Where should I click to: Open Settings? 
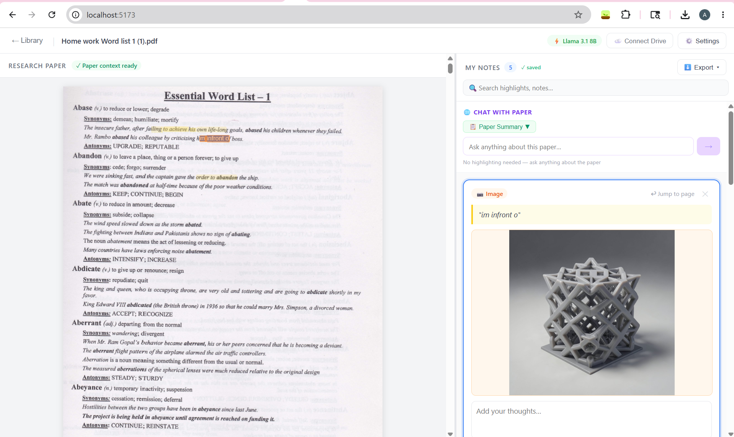tap(702, 41)
